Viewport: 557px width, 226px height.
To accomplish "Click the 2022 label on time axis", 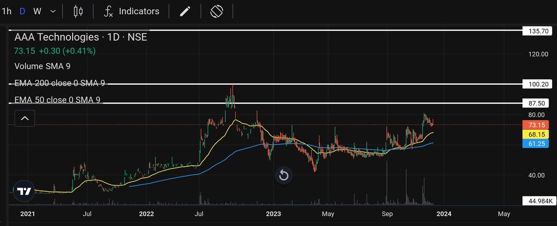I will pyautogui.click(x=146, y=214).
